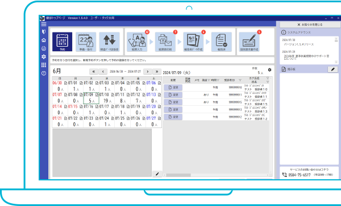Open the reception tile with calendar 22 icon
Screen dimensions: 341x206
click(x=86, y=42)
